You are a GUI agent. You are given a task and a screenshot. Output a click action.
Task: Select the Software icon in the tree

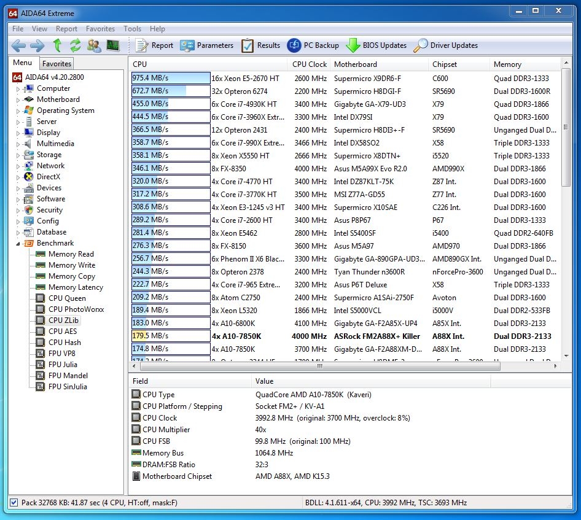pos(28,199)
